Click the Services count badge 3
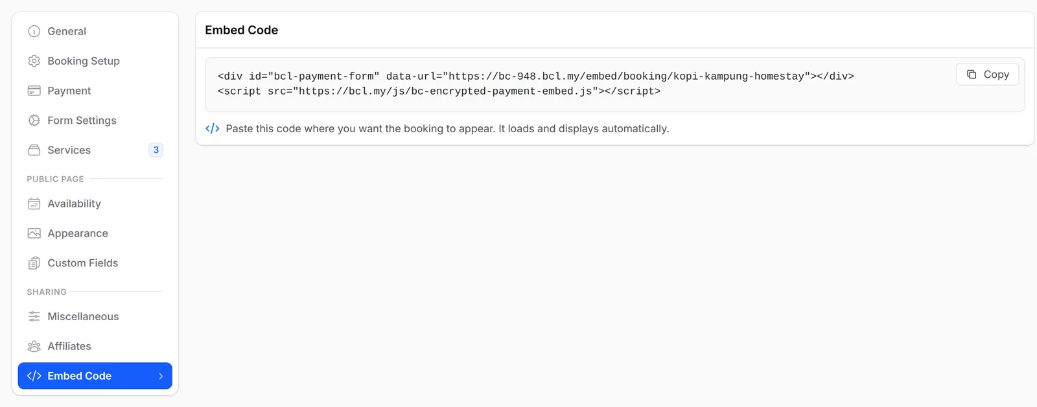The height and width of the screenshot is (407, 1037). pyautogui.click(x=156, y=150)
